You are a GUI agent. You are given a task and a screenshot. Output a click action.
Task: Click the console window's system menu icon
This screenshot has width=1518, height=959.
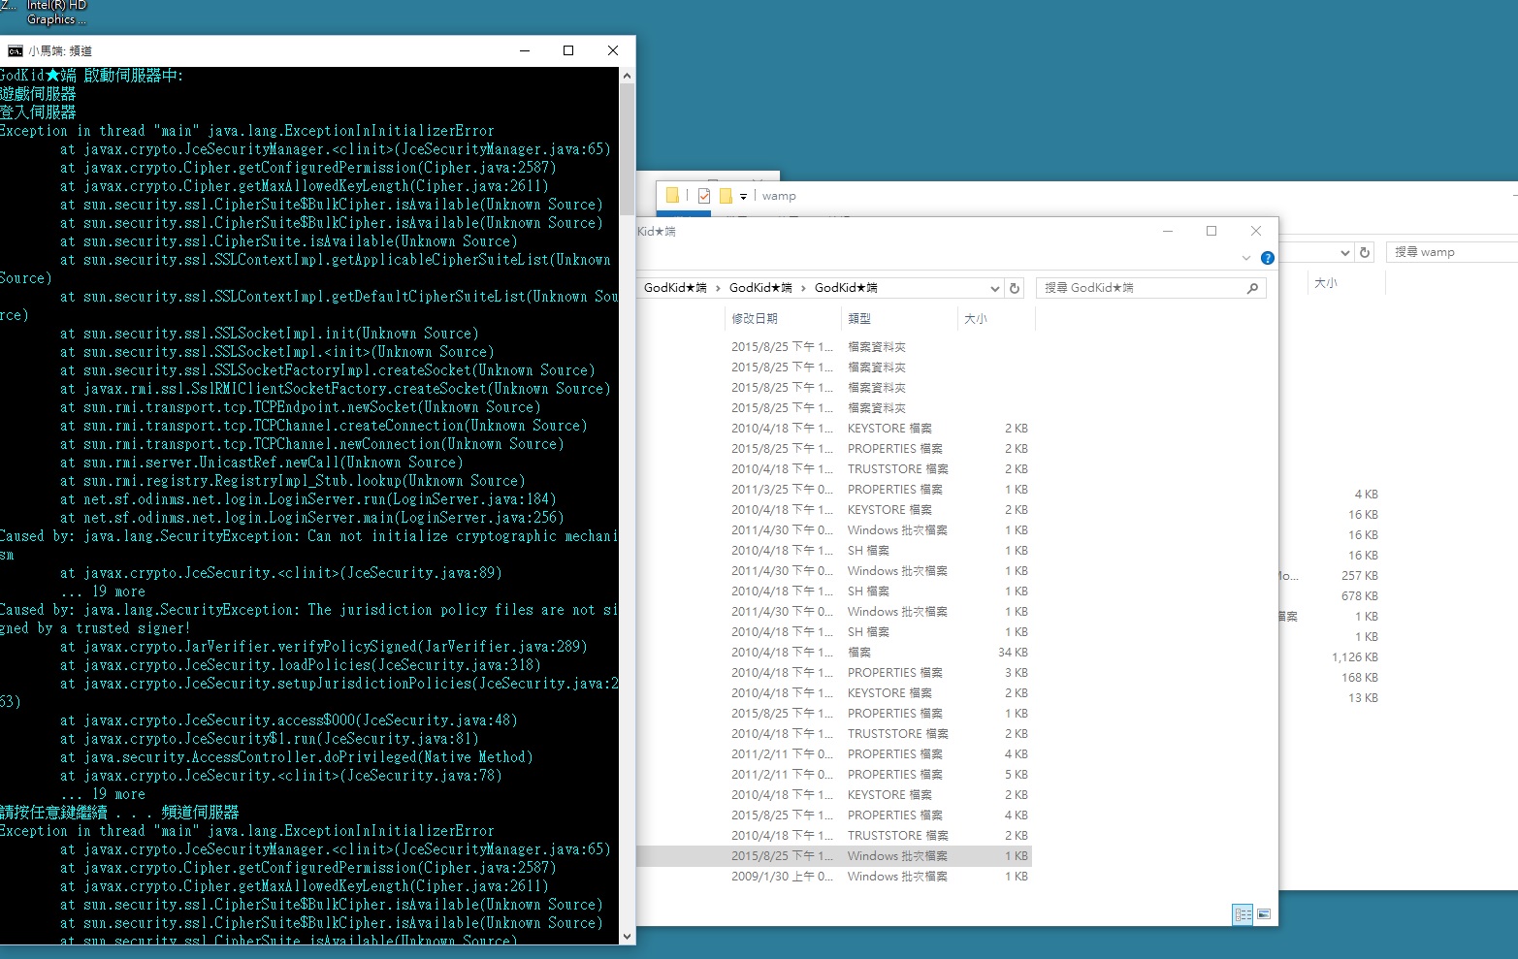pyautogui.click(x=15, y=50)
